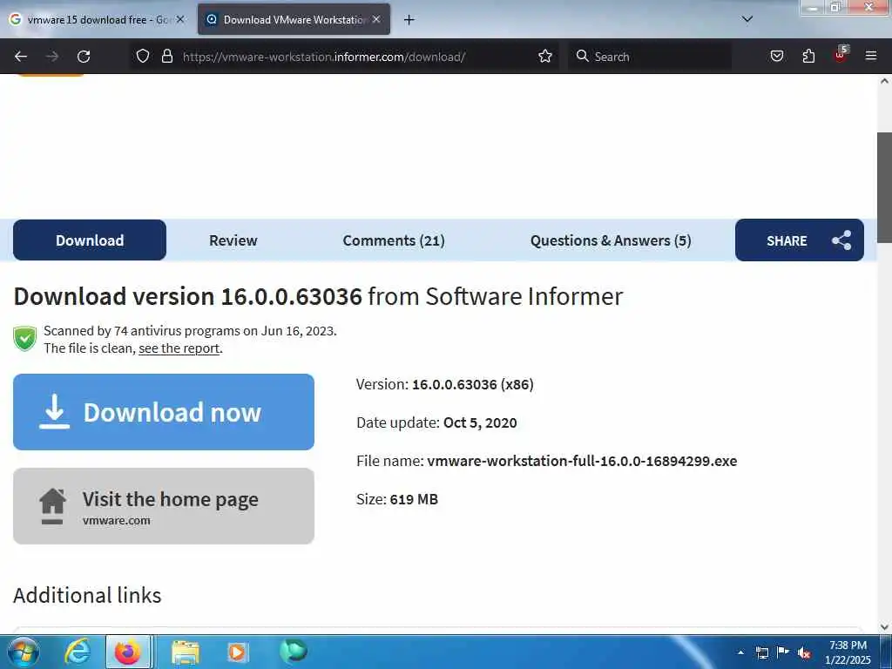892x669 pixels.
Task: Click the network tray icon
Action: tap(761, 652)
